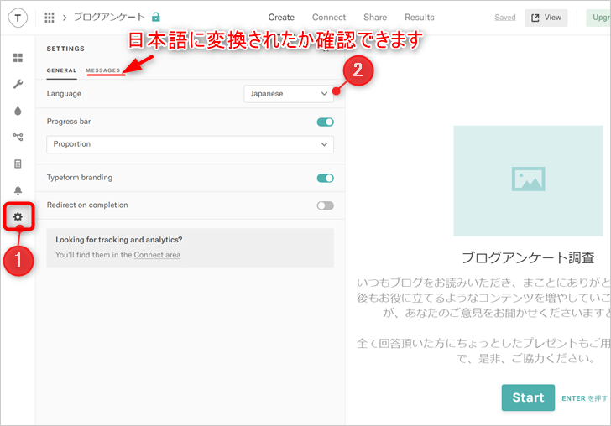Viewport: 611px width, 426px height.
Task: Disable the Typeform branding switch
Action: pyautogui.click(x=325, y=178)
